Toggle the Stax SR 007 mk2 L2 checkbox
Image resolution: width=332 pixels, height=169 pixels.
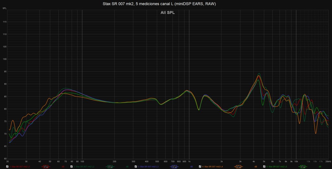coord(71,167)
